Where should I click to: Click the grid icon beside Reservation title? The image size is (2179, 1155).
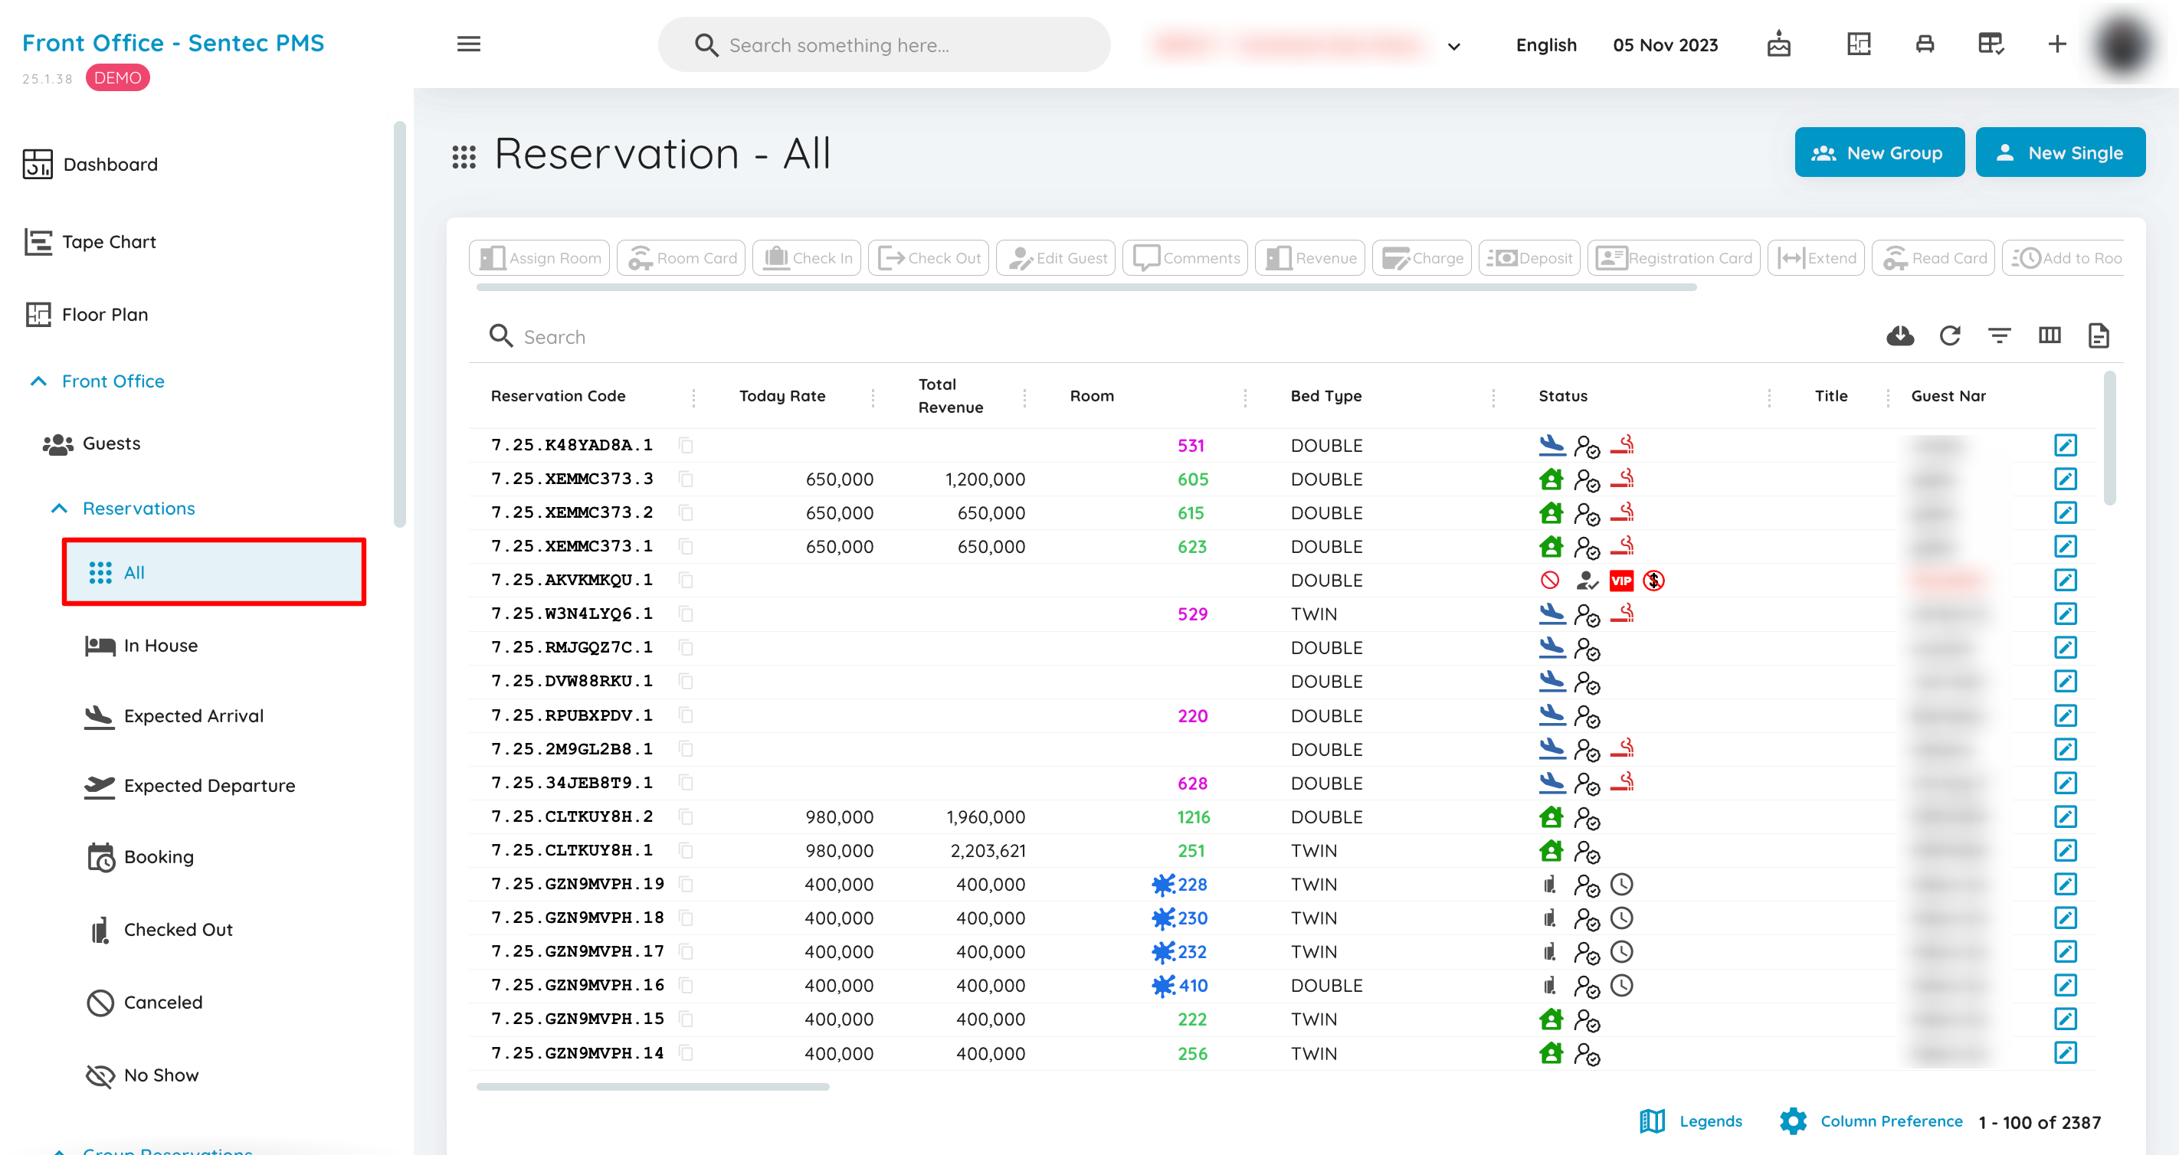click(x=464, y=155)
